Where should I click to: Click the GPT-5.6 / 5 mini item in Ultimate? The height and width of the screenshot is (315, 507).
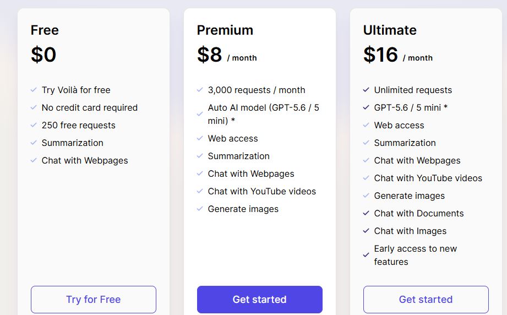[x=411, y=107]
